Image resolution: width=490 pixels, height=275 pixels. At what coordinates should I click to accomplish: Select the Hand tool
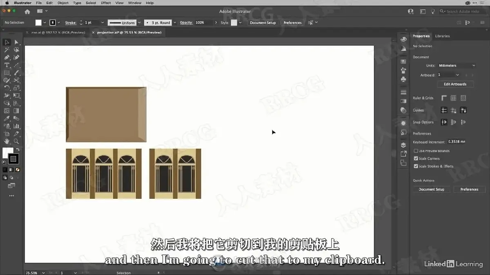click(x=7, y=141)
